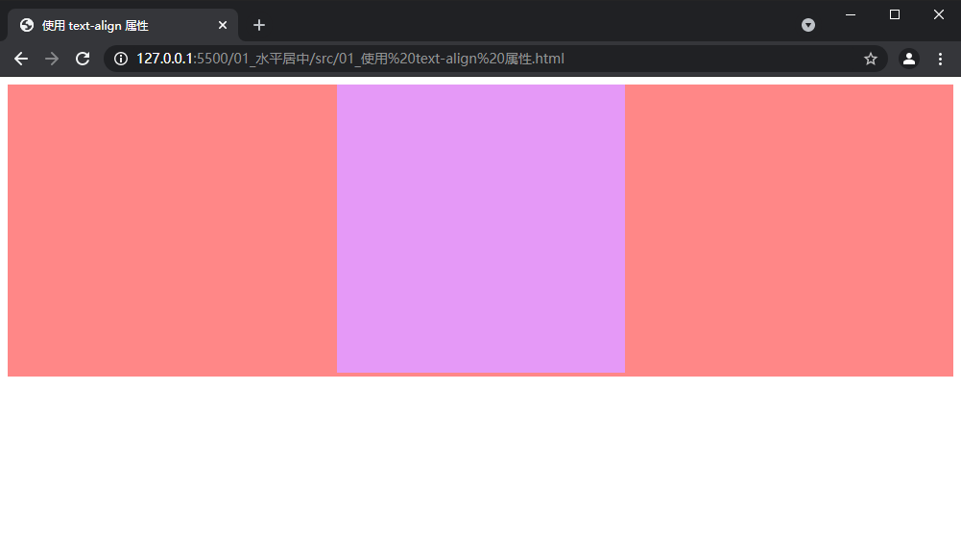Close the '使用 text-align 属性' tab

pos(222,25)
